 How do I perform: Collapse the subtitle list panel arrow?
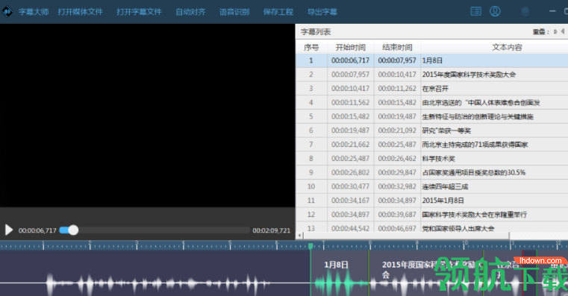click(x=563, y=31)
